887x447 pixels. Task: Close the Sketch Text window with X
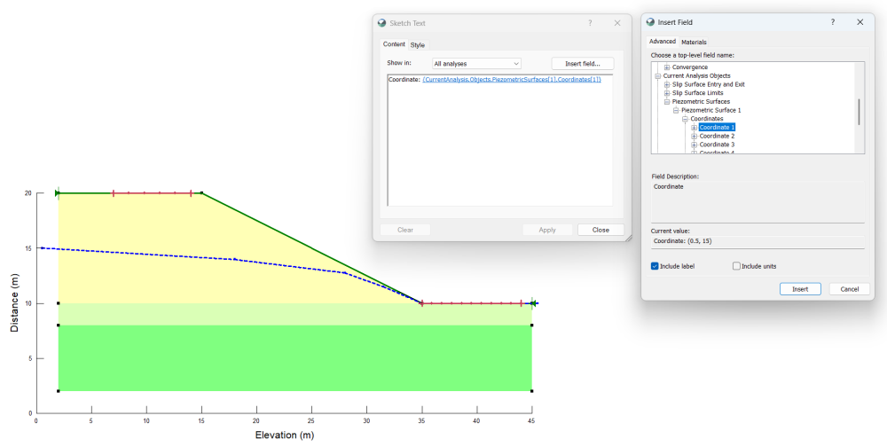(617, 23)
